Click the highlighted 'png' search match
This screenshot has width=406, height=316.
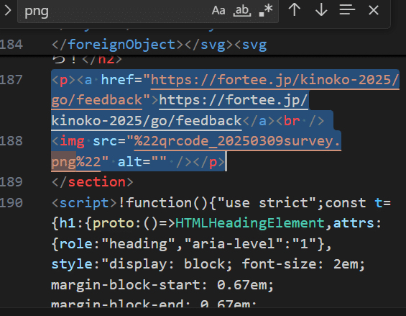(64, 162)
